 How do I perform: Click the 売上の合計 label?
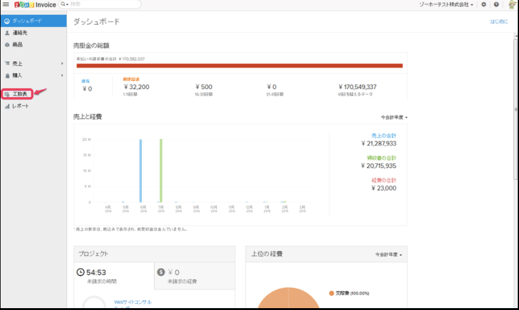click(383, 136)
